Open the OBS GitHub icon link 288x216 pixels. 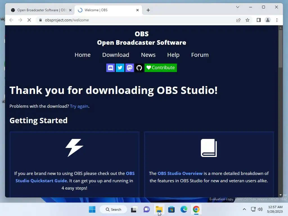(139, 68)
